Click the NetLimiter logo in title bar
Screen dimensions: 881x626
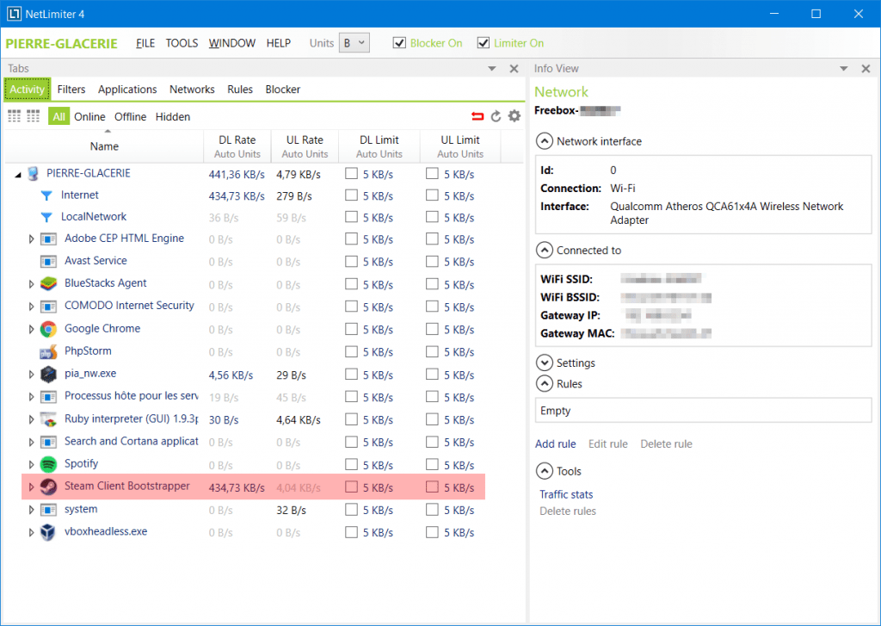coord(14,14)
